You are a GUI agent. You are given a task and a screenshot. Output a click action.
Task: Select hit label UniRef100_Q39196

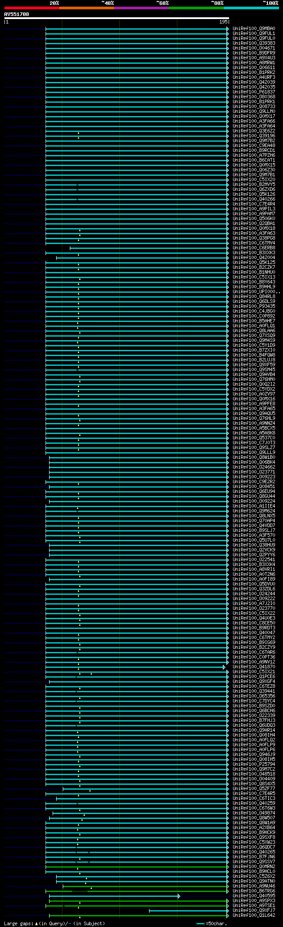pos(254,136)
